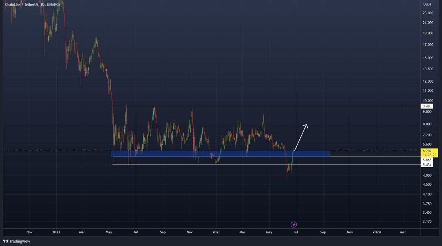
Task: Click the 19.000 price axis value
Action: pyautogui.click(x=428, y=33)
